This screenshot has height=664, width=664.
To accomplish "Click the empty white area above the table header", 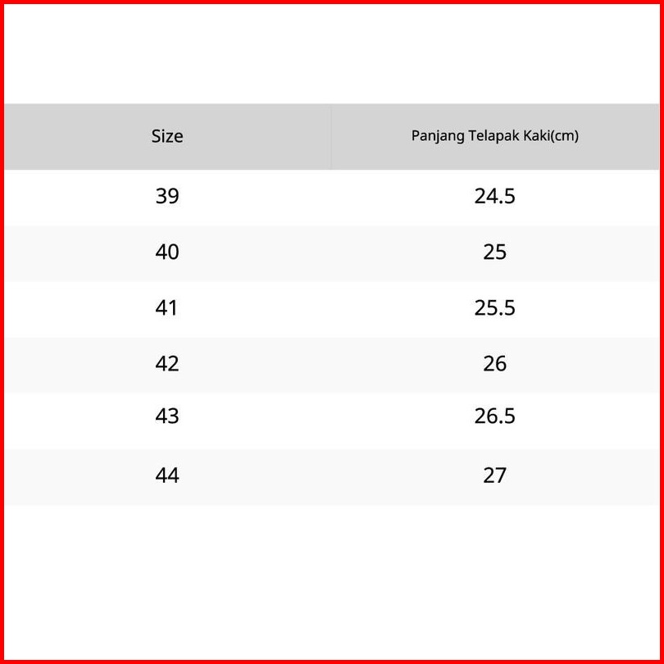I will (x=331, y=53).
